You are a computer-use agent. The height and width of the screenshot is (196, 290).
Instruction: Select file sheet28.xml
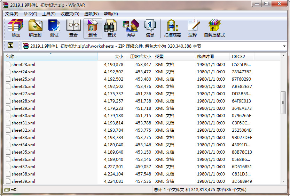pyautogui.click(x=23, y=101)
